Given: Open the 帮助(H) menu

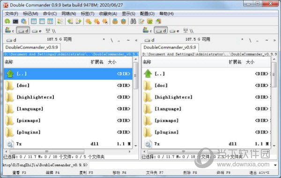Looking at the screenshot, I should (x=166, y=14).
